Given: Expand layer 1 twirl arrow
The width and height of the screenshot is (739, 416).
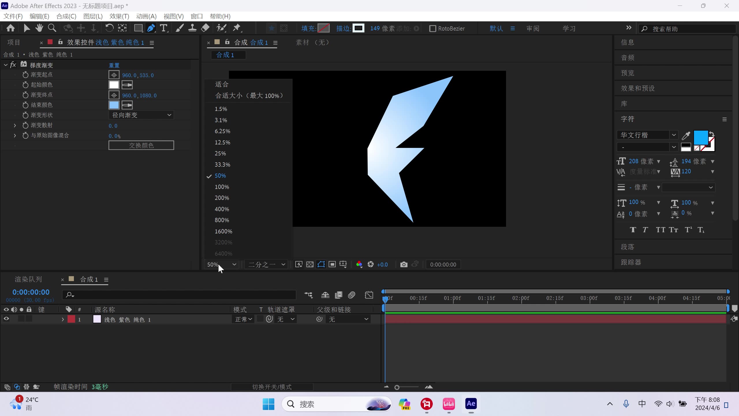Looking at the screenshot, I should [63, 319].
